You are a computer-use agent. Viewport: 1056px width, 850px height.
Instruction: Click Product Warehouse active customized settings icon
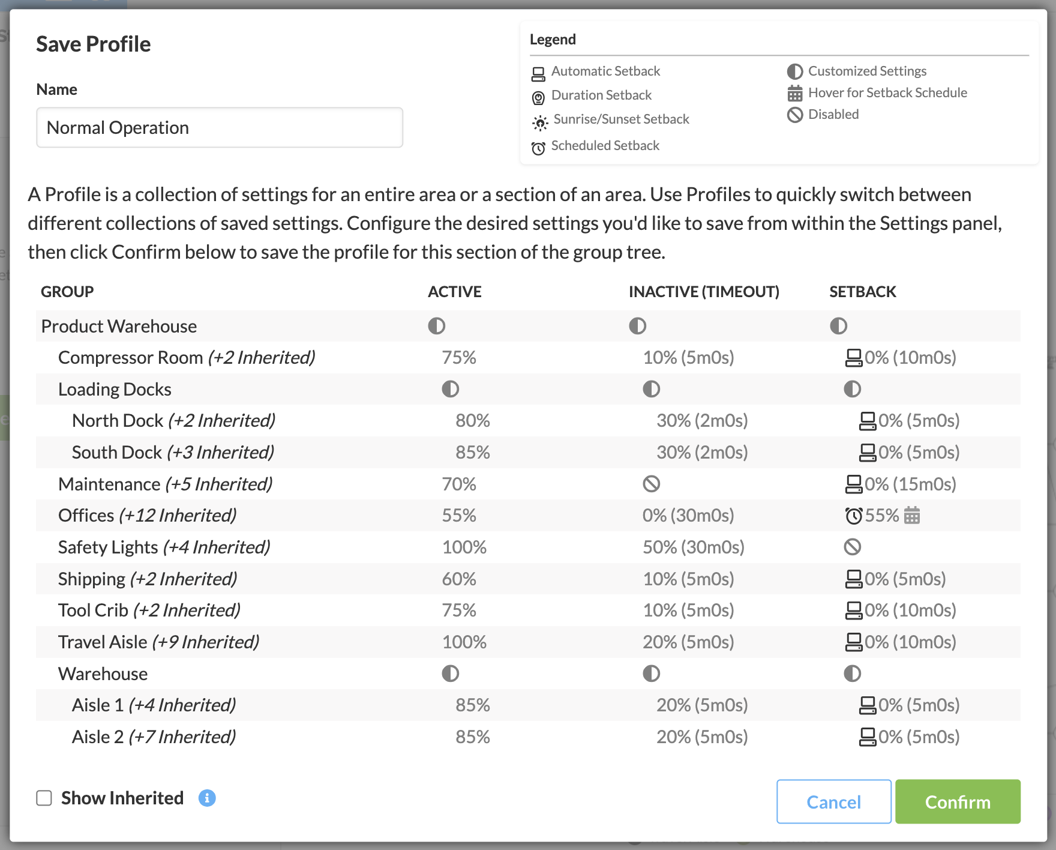436,326
